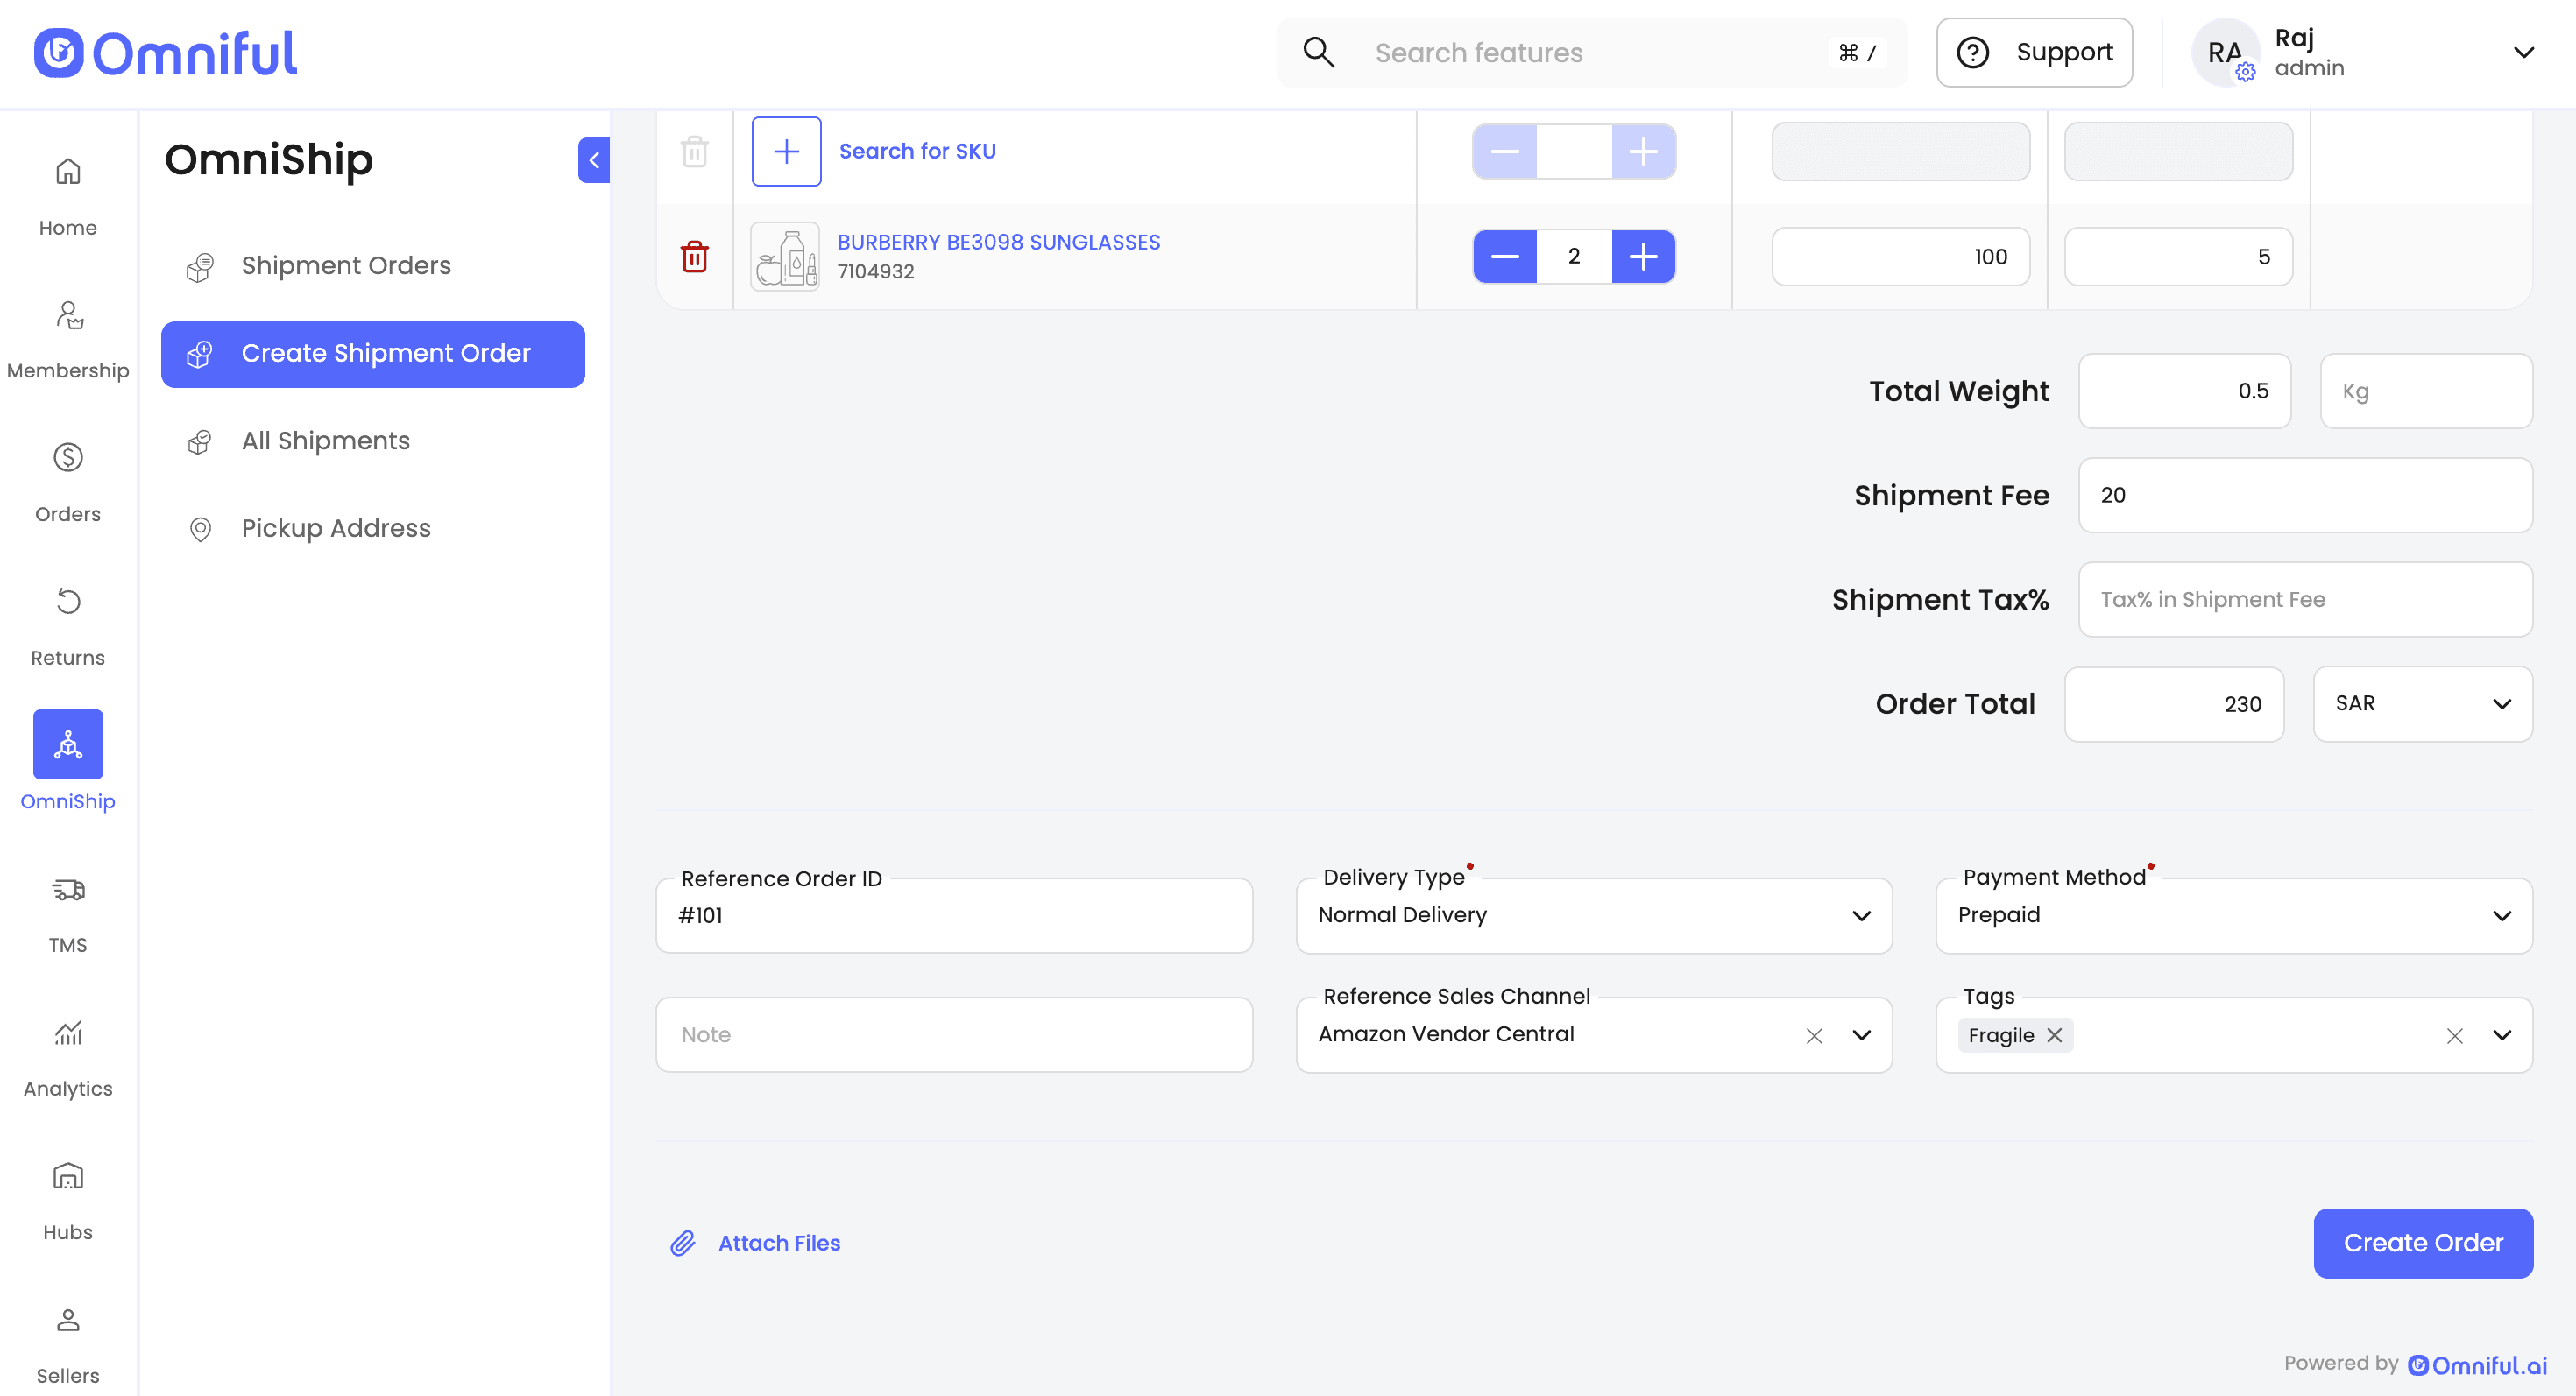Click the plus icon beside Search for SKU
Viewport: 2576px width, 1396px height.
(x=786, y=151)
